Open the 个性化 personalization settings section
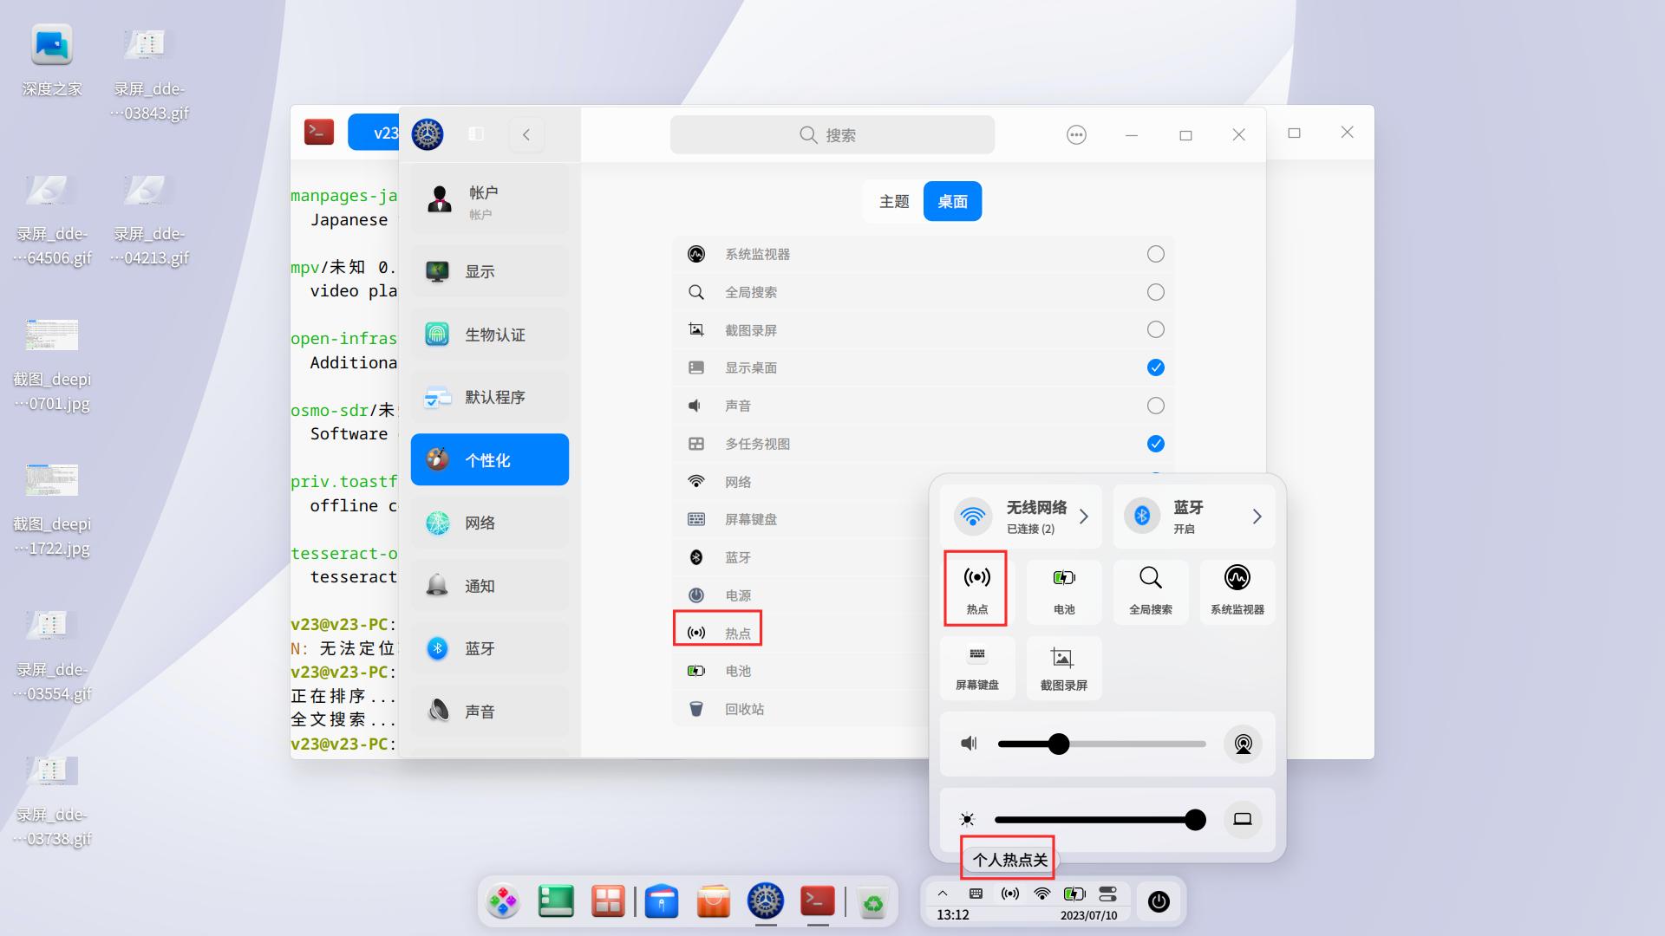1665x936 pixels. (489, 460)
